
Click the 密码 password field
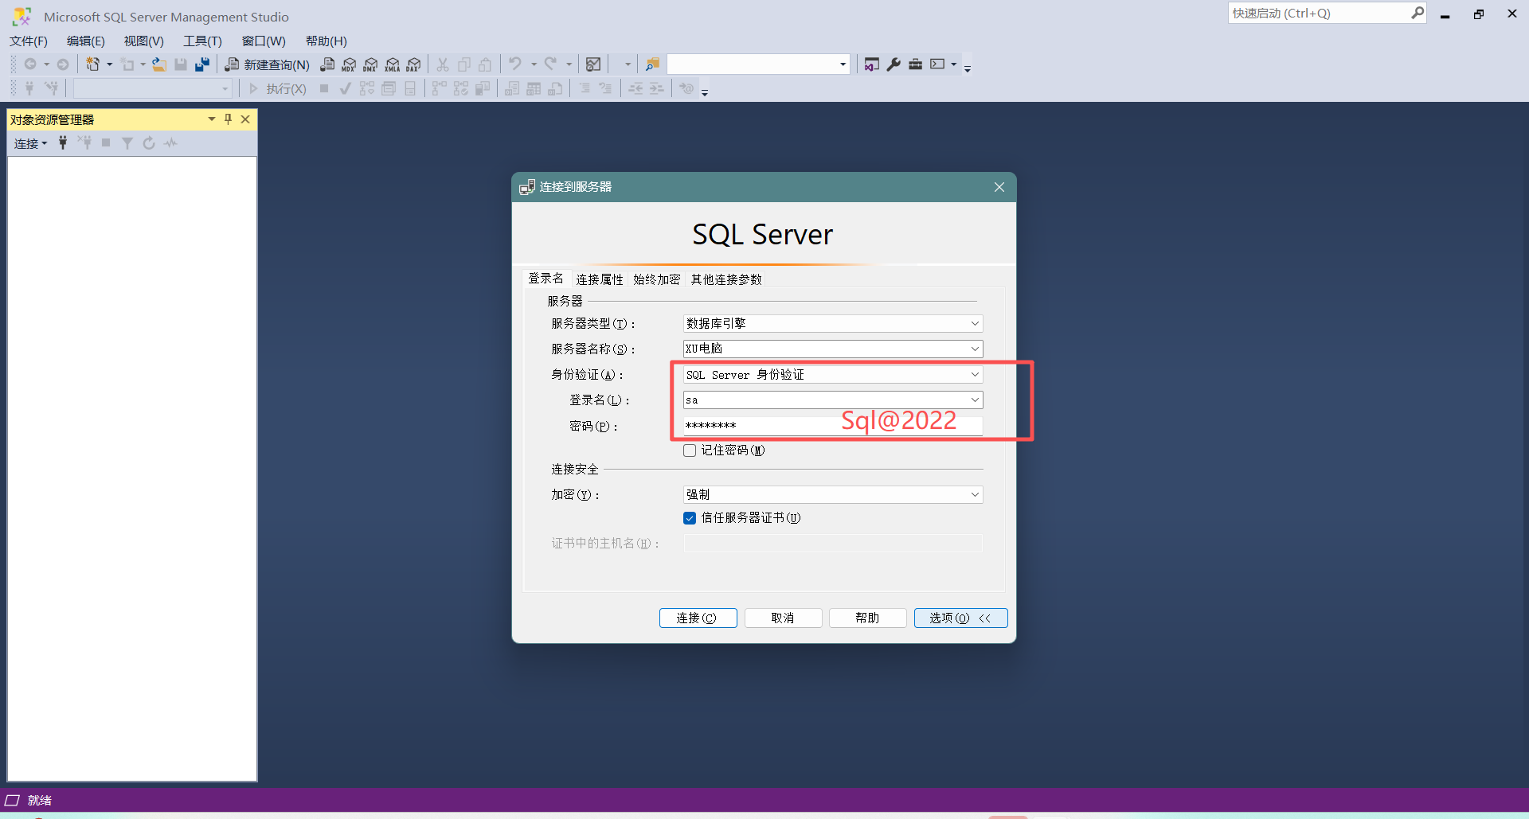coord(833,426)
